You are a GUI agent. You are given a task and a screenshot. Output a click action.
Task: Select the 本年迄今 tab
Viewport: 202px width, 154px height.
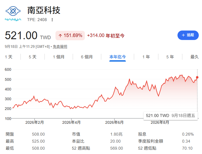[x=117, y=57]
